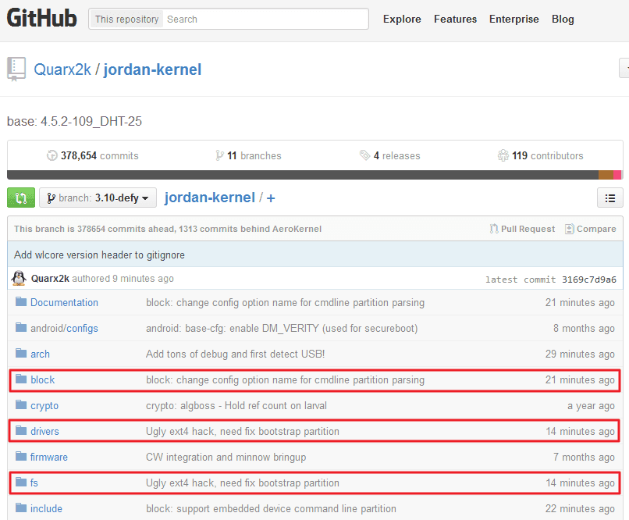Open commit 'Add wlcore version header to gitignore'
The height and width of the screenshot is (520, 629).
coord(99,255)
